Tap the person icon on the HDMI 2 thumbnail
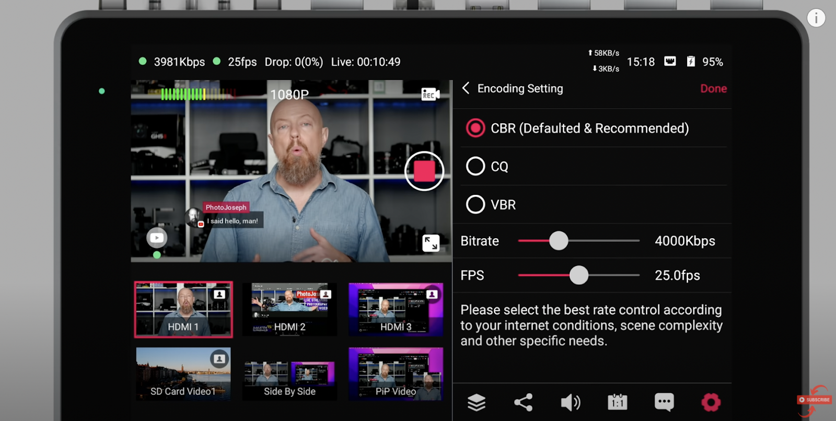Image resolution: width=836 pixels, height=421 pixels. [x=326, y=295]
